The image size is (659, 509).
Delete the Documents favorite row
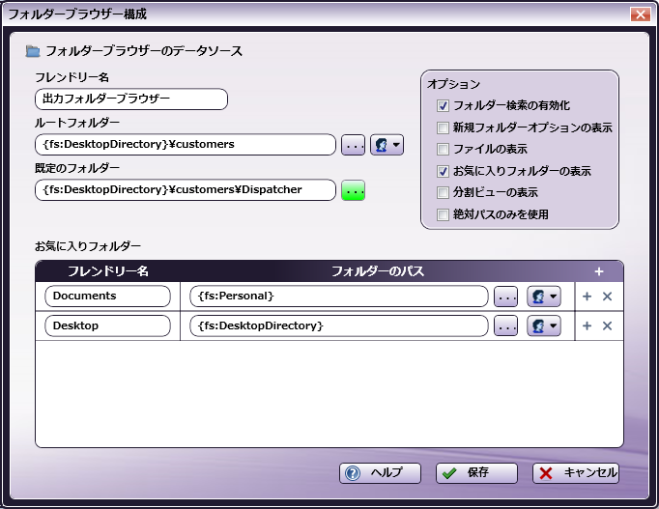tap(607, 297)
